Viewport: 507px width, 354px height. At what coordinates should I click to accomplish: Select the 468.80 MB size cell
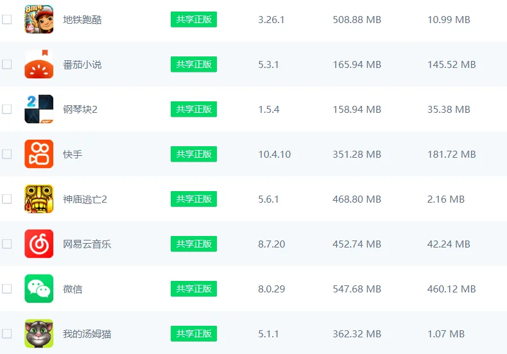(357, 199)
